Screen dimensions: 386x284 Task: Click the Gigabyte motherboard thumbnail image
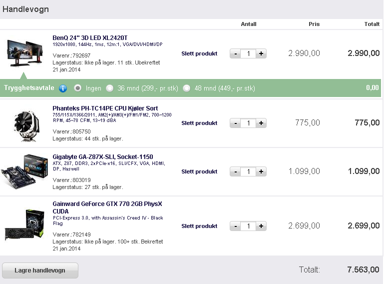click(24, 171)
